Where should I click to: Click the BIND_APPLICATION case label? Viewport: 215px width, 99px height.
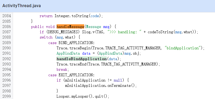click(x=75, y=43)
